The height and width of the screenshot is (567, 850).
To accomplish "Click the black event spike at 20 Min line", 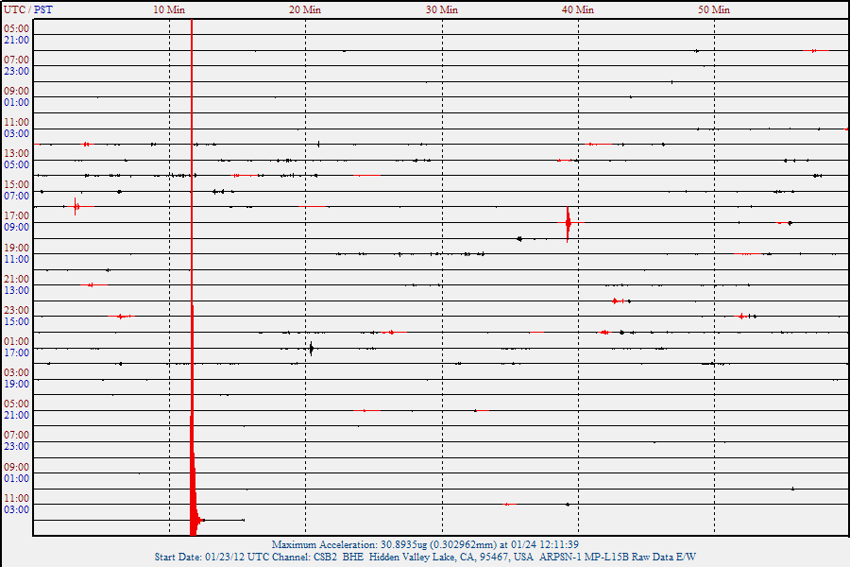I will tap(311, 349).
